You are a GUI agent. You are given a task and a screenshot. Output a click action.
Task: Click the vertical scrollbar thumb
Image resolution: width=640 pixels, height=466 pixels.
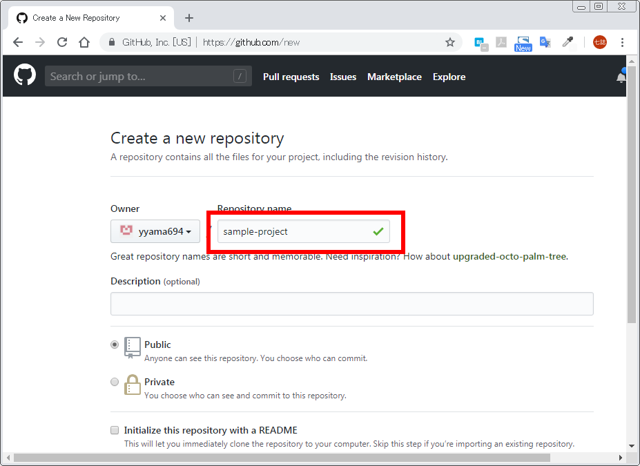[632, 194]
